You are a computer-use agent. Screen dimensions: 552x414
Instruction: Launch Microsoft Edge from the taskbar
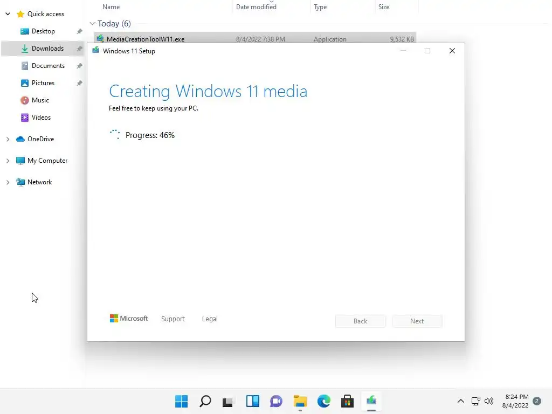tap(323, 401)
